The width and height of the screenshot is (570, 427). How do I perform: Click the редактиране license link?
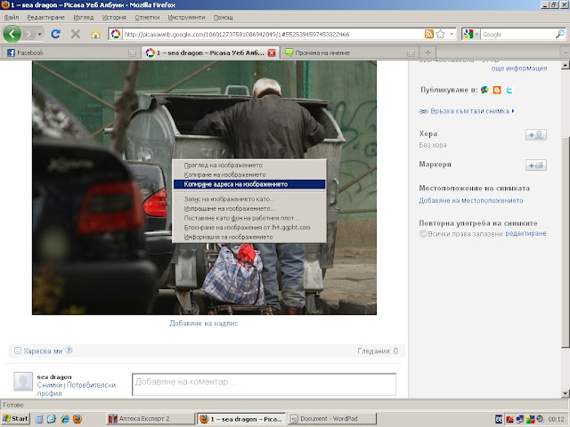525,233
